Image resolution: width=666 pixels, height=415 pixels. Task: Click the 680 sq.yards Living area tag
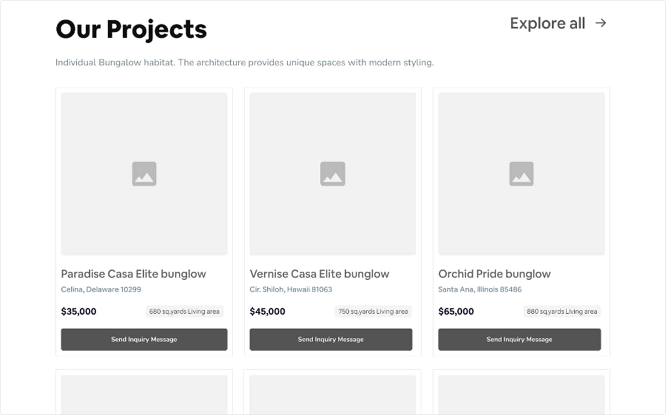coord(184,311)
